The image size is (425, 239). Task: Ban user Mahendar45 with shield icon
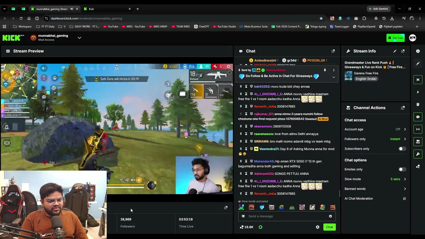(251, 161)
